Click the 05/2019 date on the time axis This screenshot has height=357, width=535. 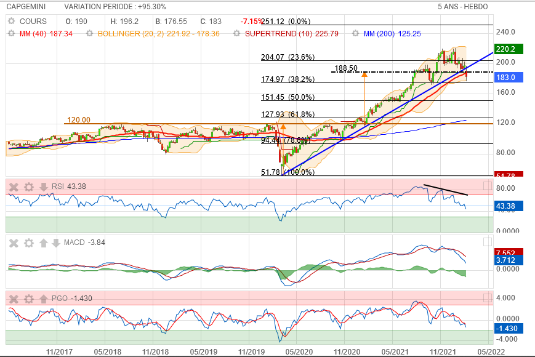pos(203,351)
